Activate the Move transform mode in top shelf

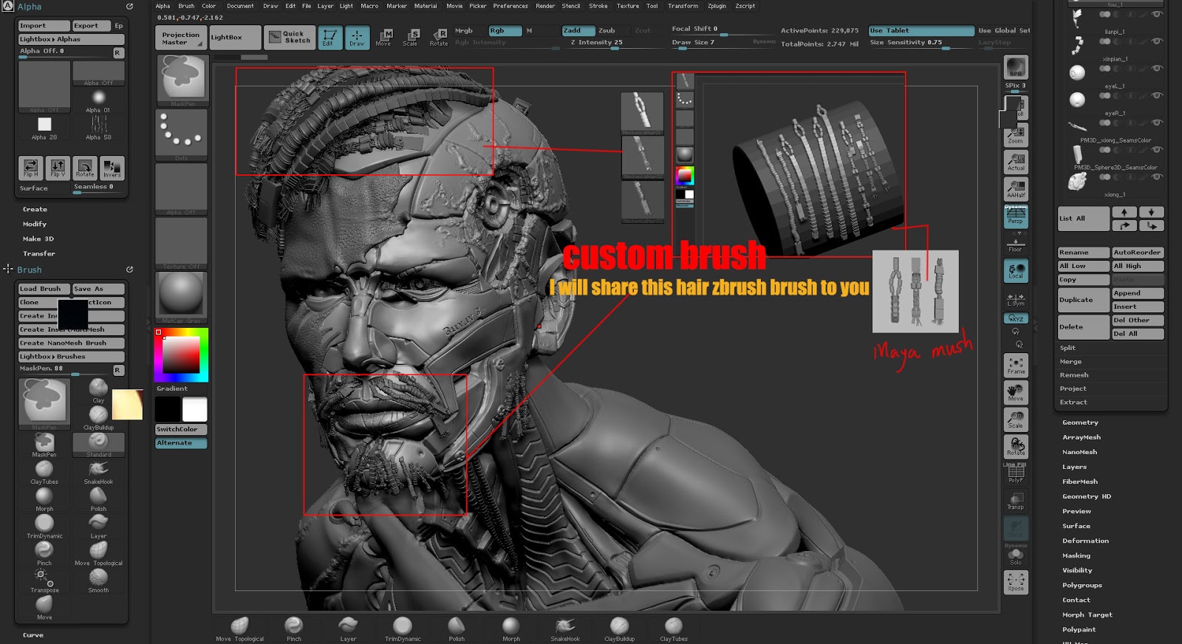[x=383, y=37]
